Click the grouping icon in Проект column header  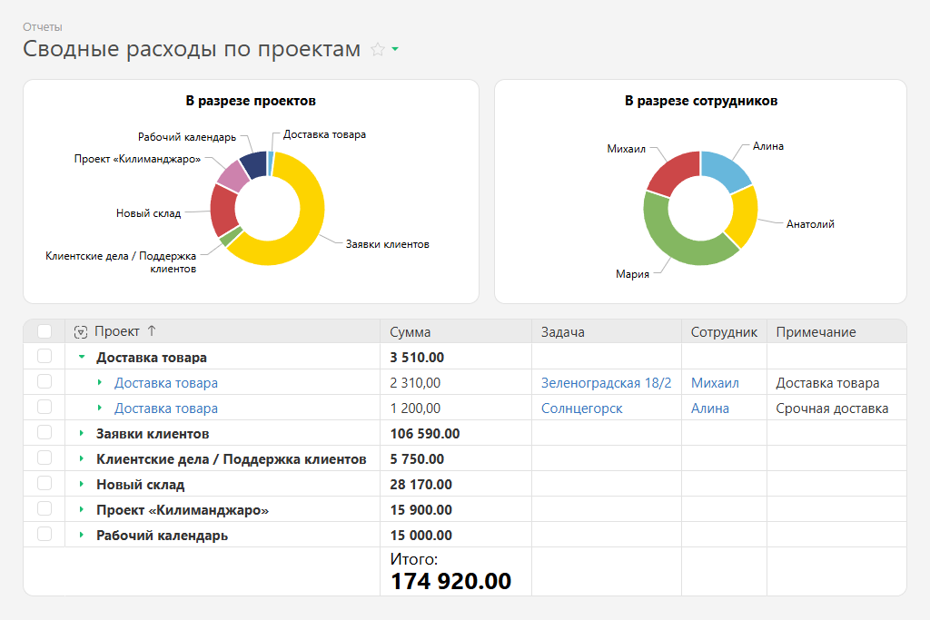[x=81, y=332]
